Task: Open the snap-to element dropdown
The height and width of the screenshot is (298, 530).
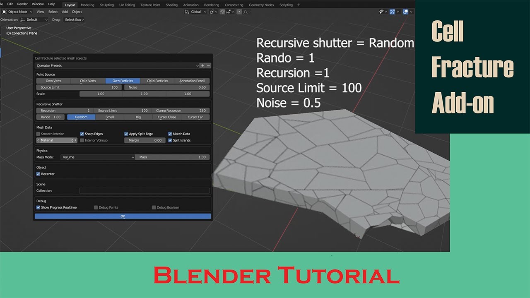Action: 230,12
